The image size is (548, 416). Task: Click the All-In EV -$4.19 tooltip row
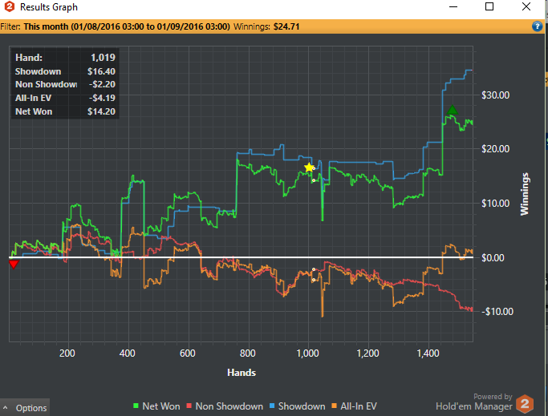pyautogui.click(x=65, y=98)
